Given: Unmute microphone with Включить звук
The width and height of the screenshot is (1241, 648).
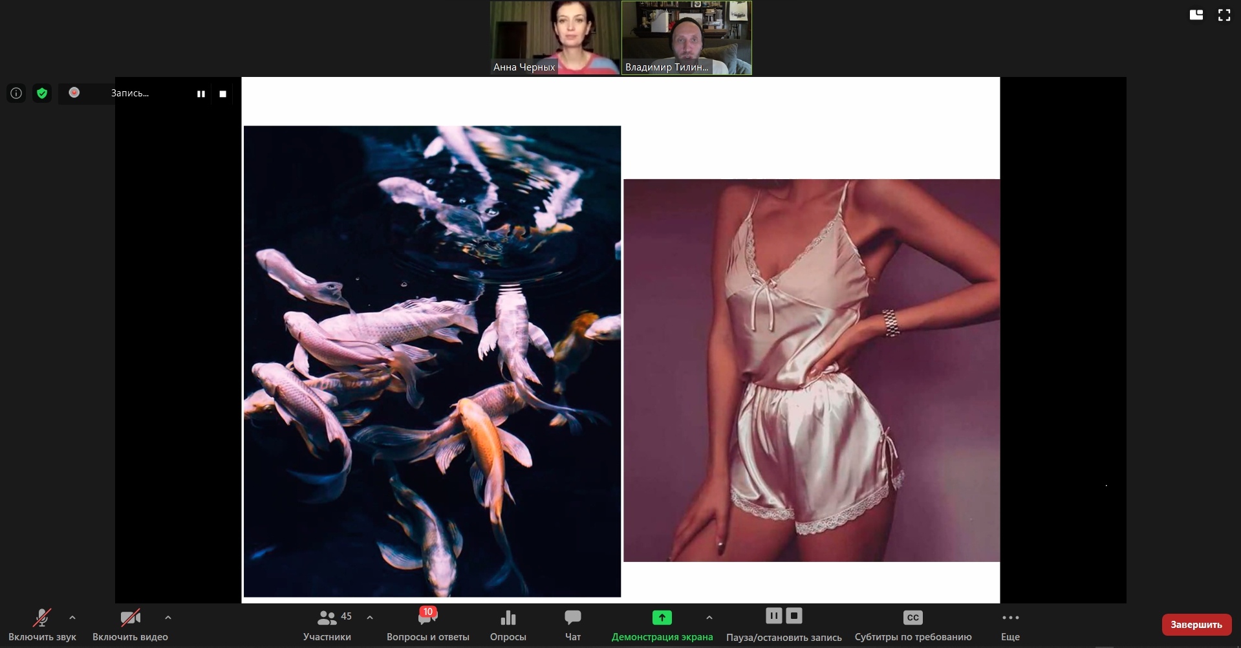Looking at the screenshot, I should pyautogui.click(x=42, y=618).
